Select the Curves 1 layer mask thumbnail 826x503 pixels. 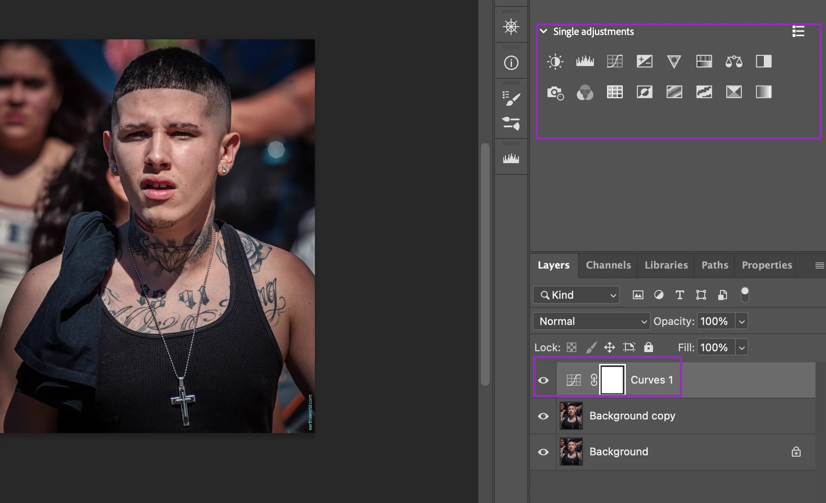[612, 380]
